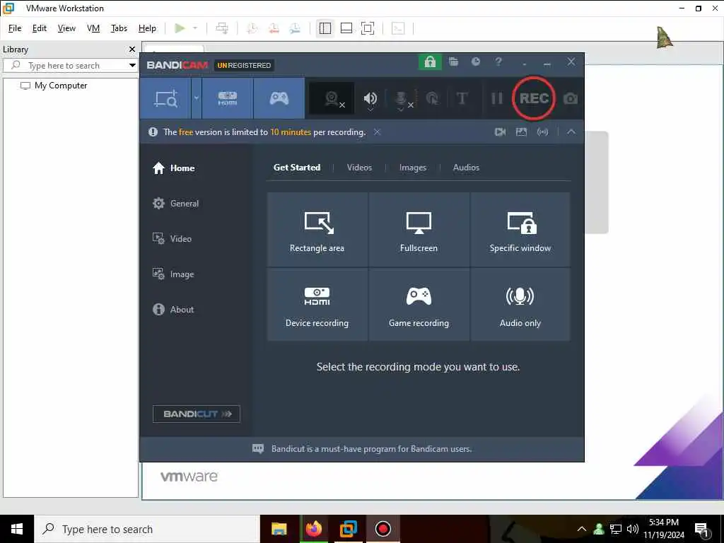Click the green lock icon
The width and height of the screenshot is (724, 543).
click(430, 62)
